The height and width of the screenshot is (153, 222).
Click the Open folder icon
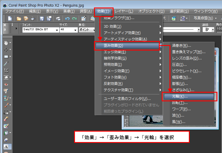[19, 18]
